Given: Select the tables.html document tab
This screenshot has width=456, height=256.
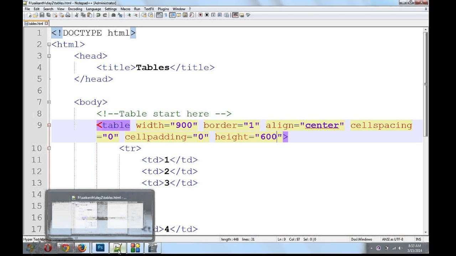Looking at the screenshot, I should point(36,23).
